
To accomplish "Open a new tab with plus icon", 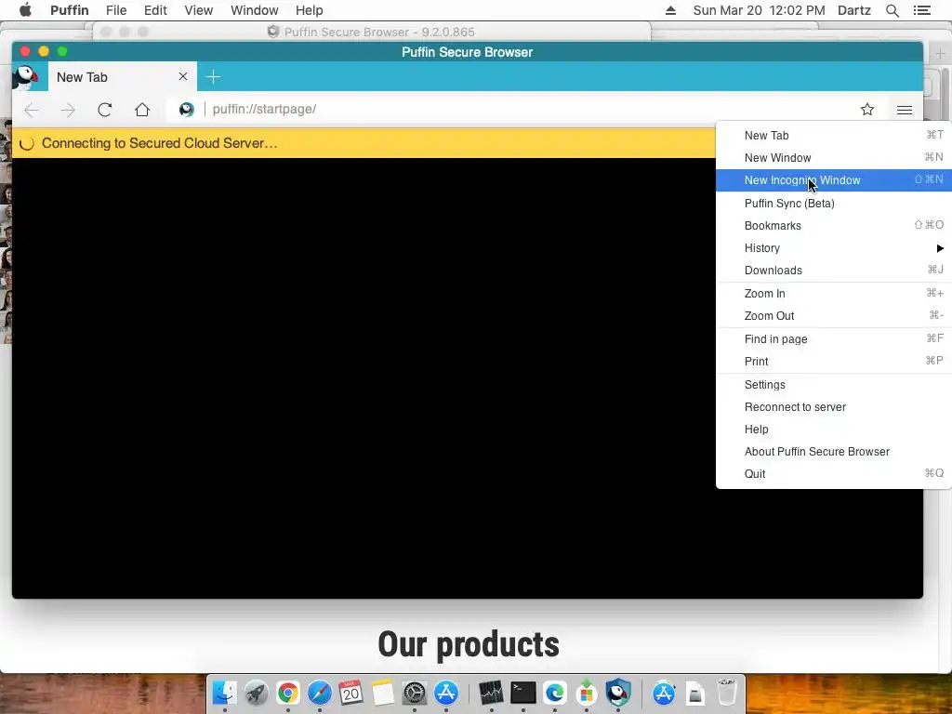I will [213, 77].
